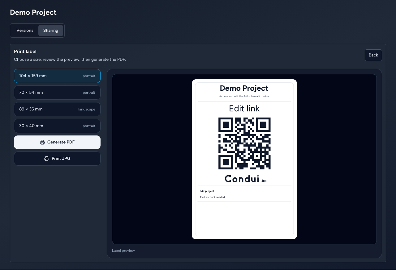This screenshot has width=396, height=270.
Task: Click the printer icon on Print JPG
Action: [47, 159]
